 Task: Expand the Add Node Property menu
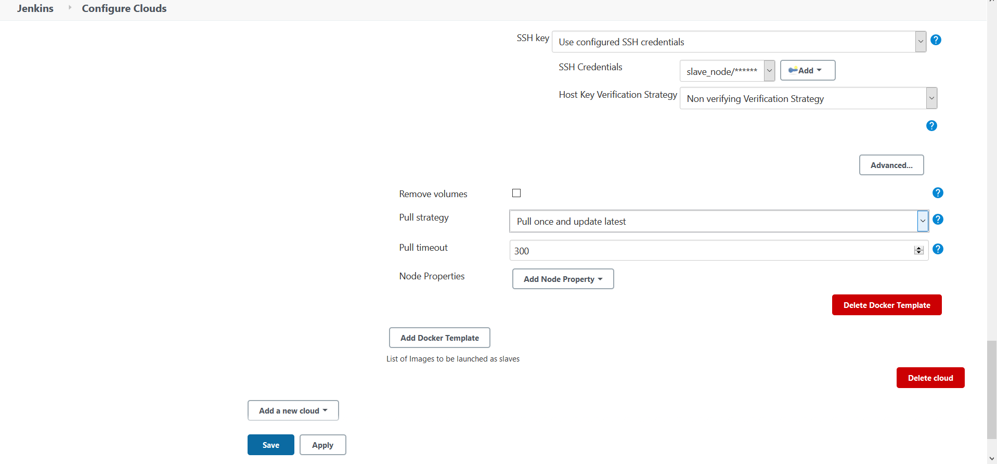563,279
